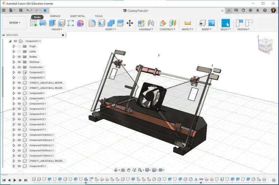Create a New Component
Viewport: 279px width, 185px height.
tap(141, 23)
